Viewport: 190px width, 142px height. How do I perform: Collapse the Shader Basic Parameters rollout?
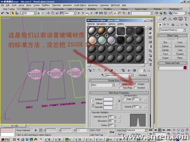point(119,80)
